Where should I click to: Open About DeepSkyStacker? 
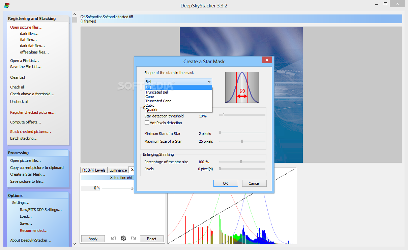pyautogui.click(x=31, y=240)
